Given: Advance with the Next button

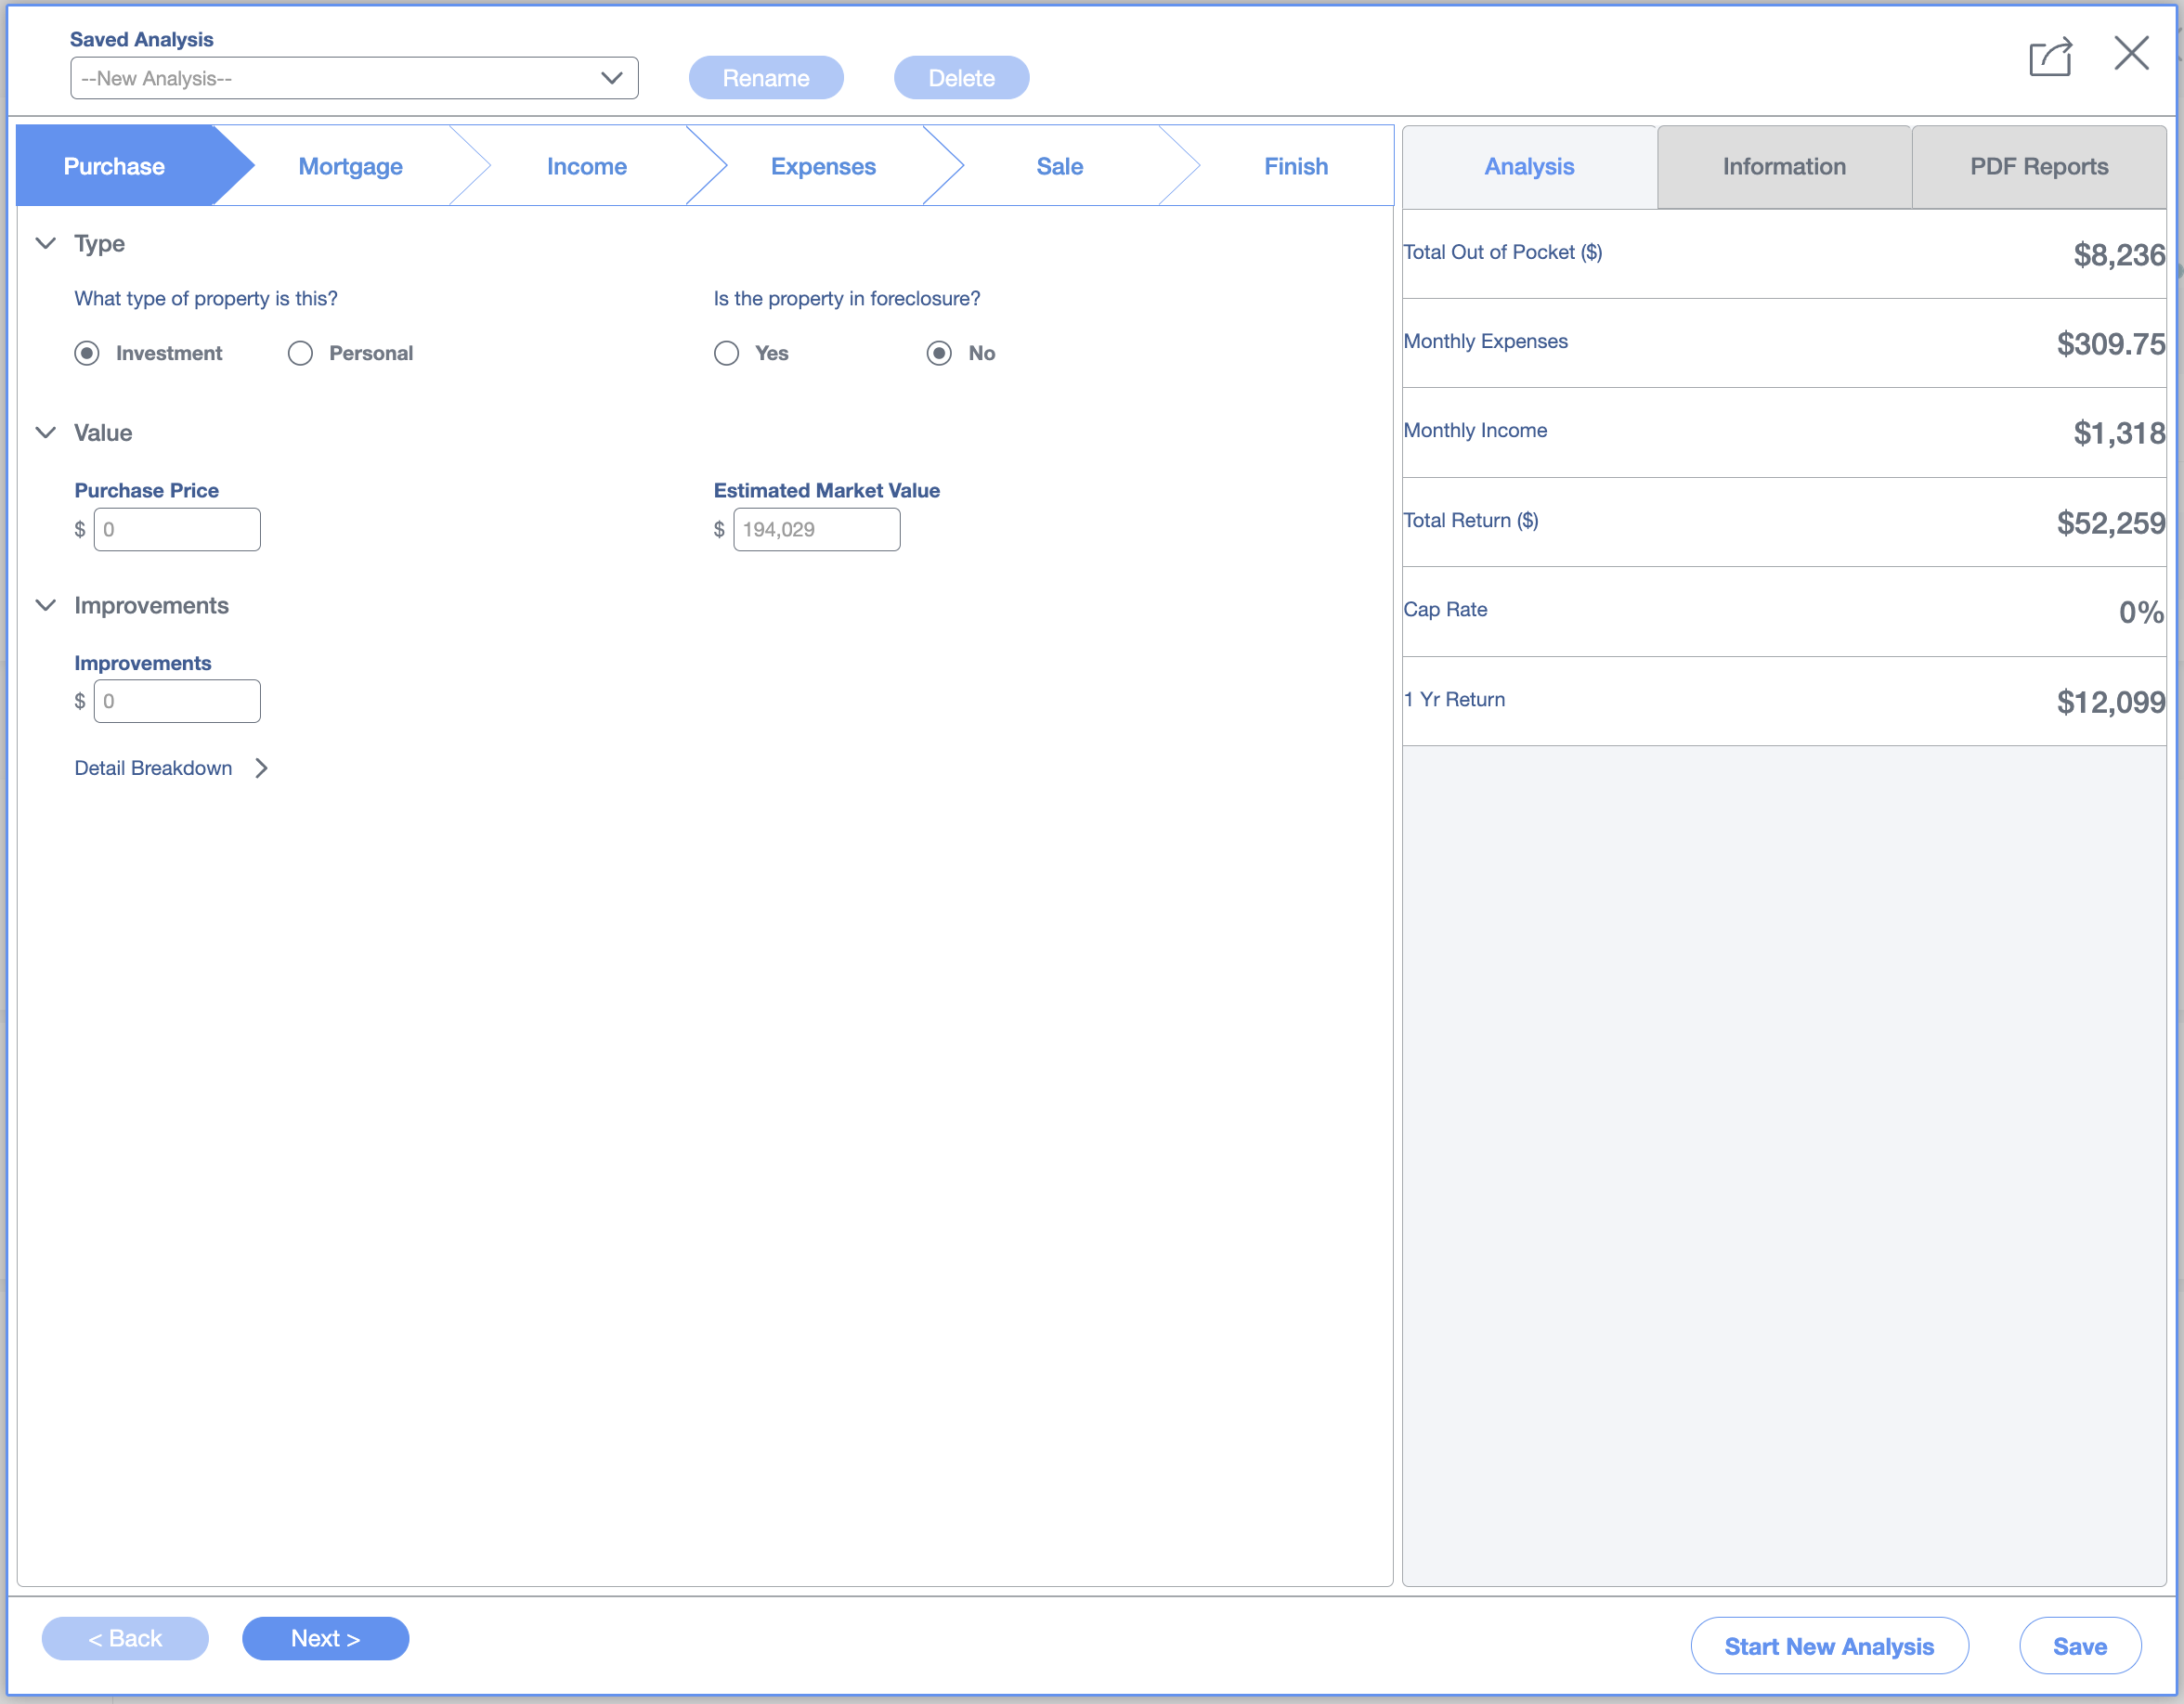Looking at the screenshot, I should (325, 1638).
